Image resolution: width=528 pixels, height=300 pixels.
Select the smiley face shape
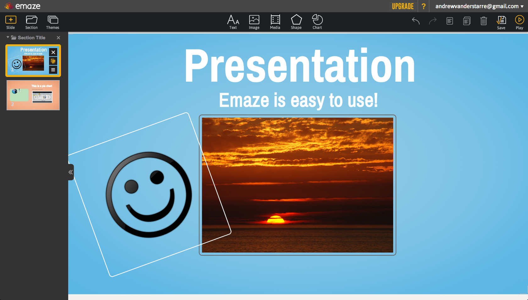[x=149, y=195]
